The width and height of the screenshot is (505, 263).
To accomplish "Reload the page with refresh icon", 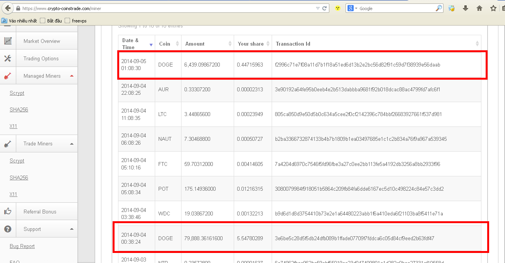I will pyautogui.click(x=325, y=8).
